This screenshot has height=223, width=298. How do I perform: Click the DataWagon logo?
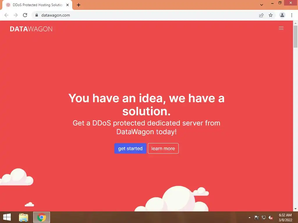31,29
